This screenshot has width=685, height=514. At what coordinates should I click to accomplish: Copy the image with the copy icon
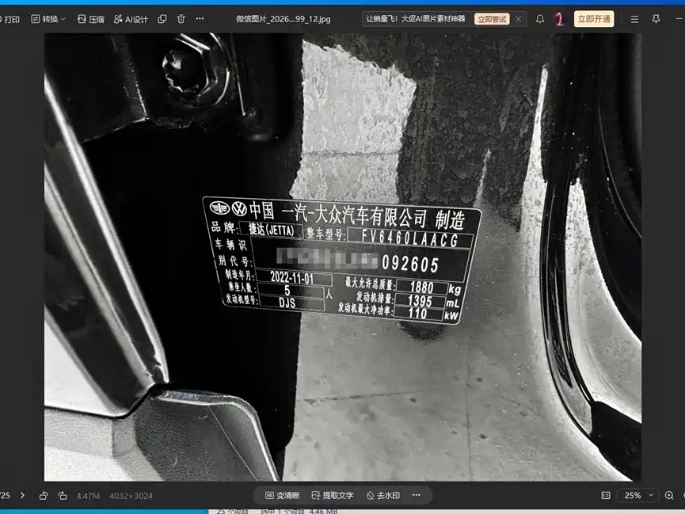162,19
